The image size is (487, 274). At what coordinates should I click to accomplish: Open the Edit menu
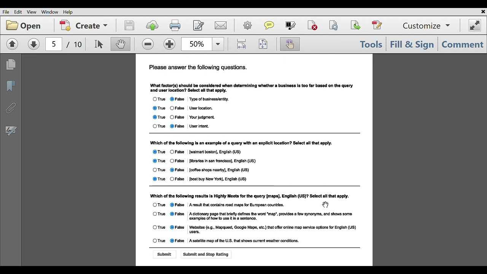[x=18, y=12]
